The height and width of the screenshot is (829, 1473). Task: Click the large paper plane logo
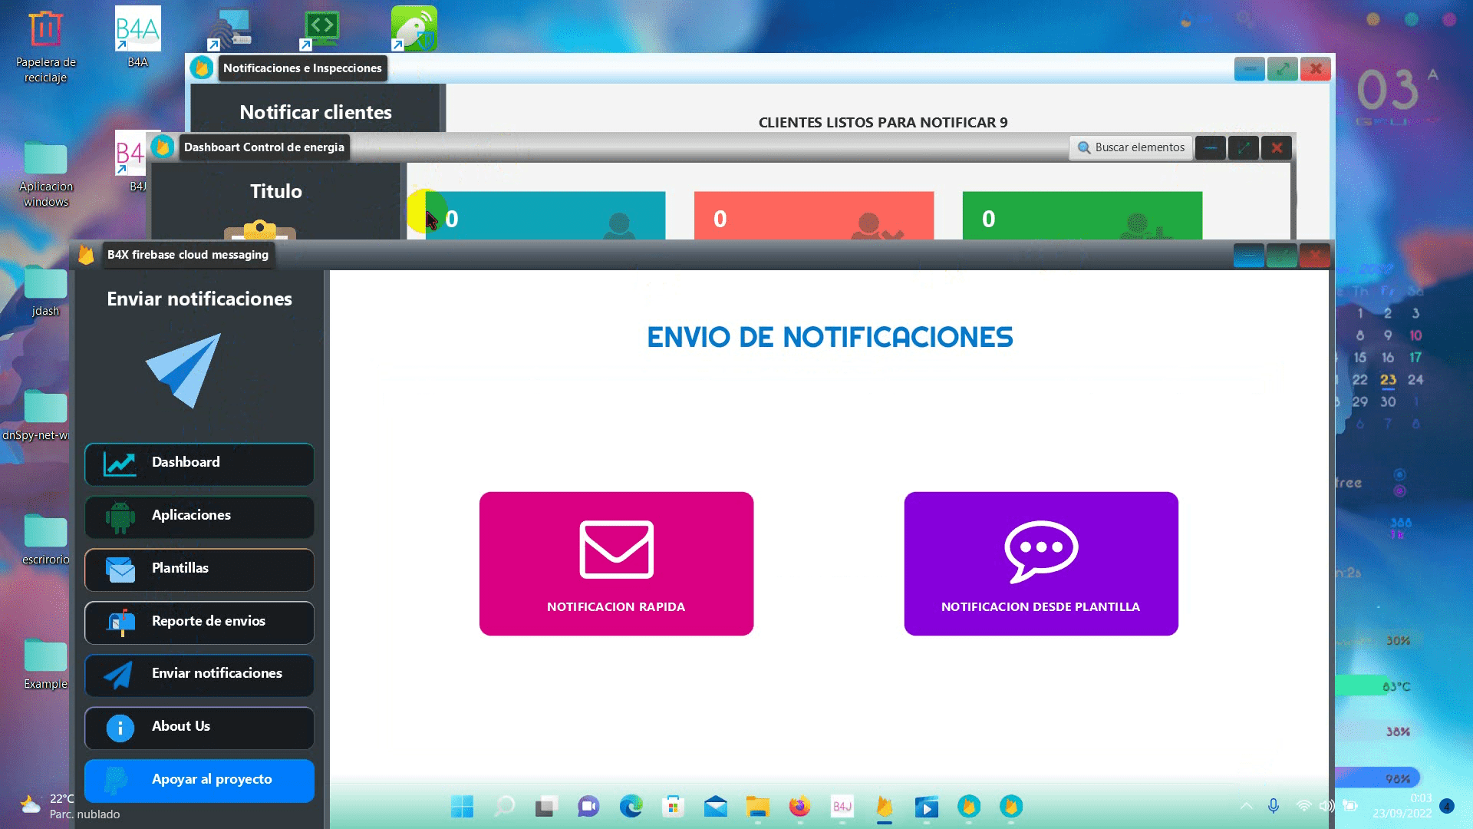tap(185, 369)
